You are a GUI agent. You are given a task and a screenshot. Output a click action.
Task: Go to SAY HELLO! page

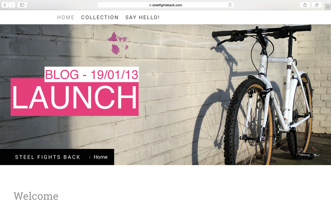143,17
